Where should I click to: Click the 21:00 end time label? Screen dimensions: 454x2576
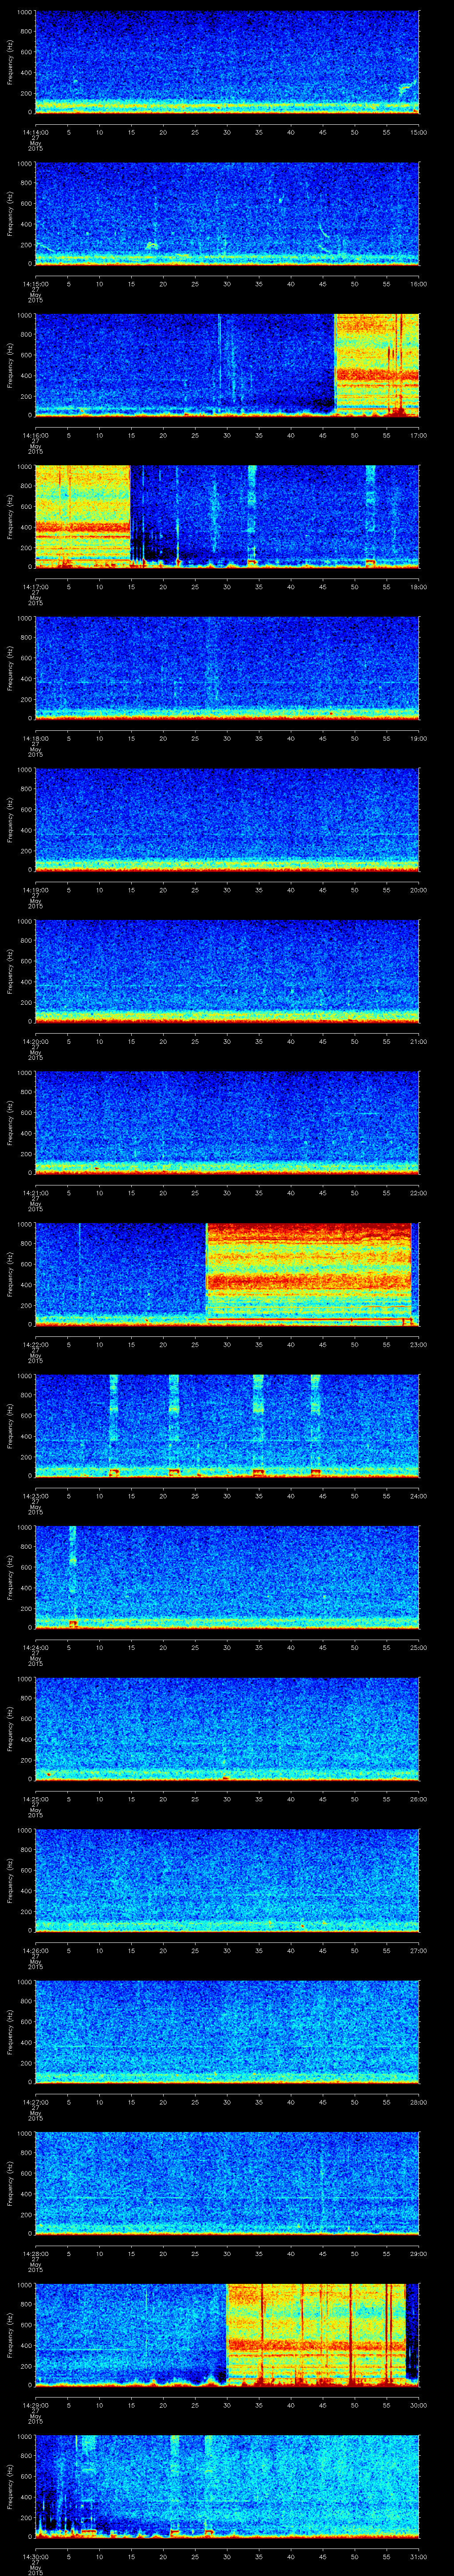click(419, 1041)
